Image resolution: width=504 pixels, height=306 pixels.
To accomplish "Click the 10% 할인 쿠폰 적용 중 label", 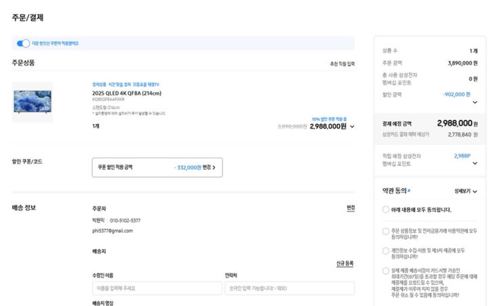I will pos(329,118).
